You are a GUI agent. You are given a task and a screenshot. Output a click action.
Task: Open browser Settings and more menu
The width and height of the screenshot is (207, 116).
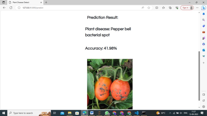tap(197, 8)
